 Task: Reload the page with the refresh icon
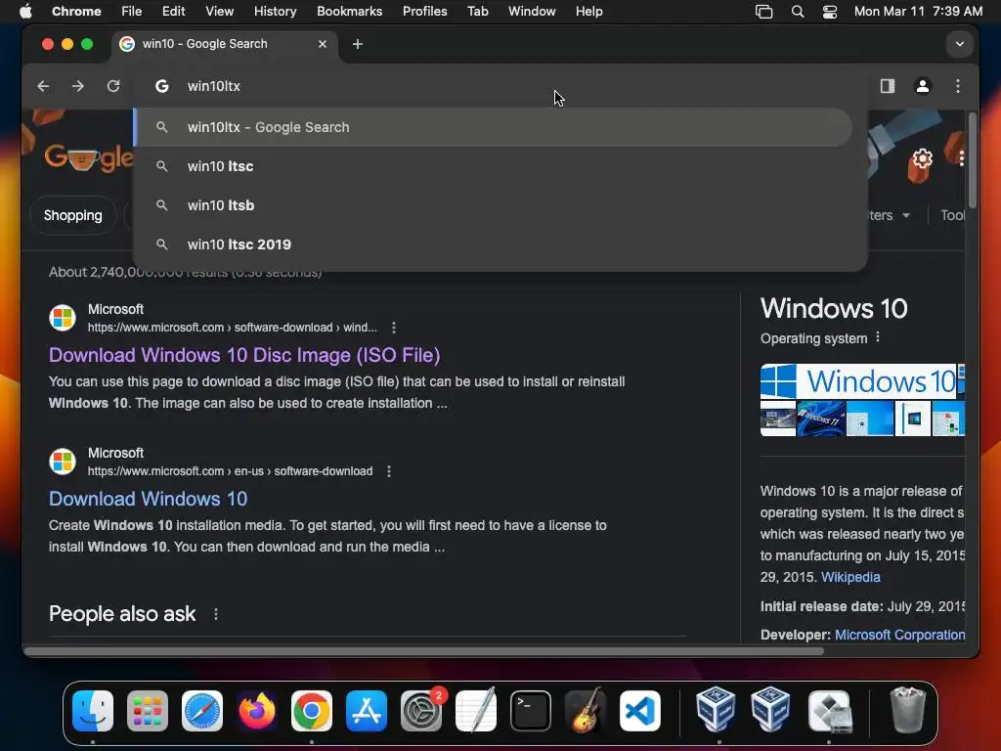[113, 86]
